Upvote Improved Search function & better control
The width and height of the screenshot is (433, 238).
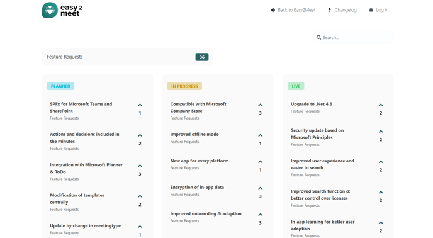(x=381, y=192)
